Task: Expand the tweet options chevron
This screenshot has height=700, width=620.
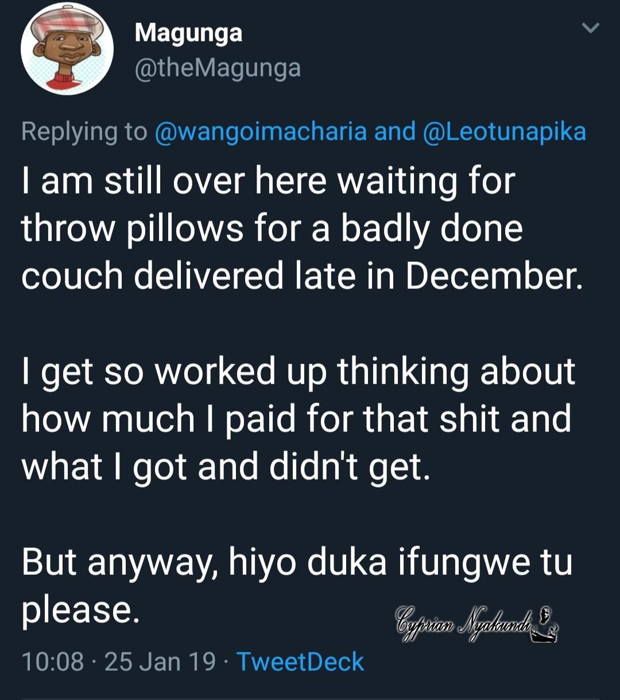Action: pyautogui.click(x=591, y=28)
